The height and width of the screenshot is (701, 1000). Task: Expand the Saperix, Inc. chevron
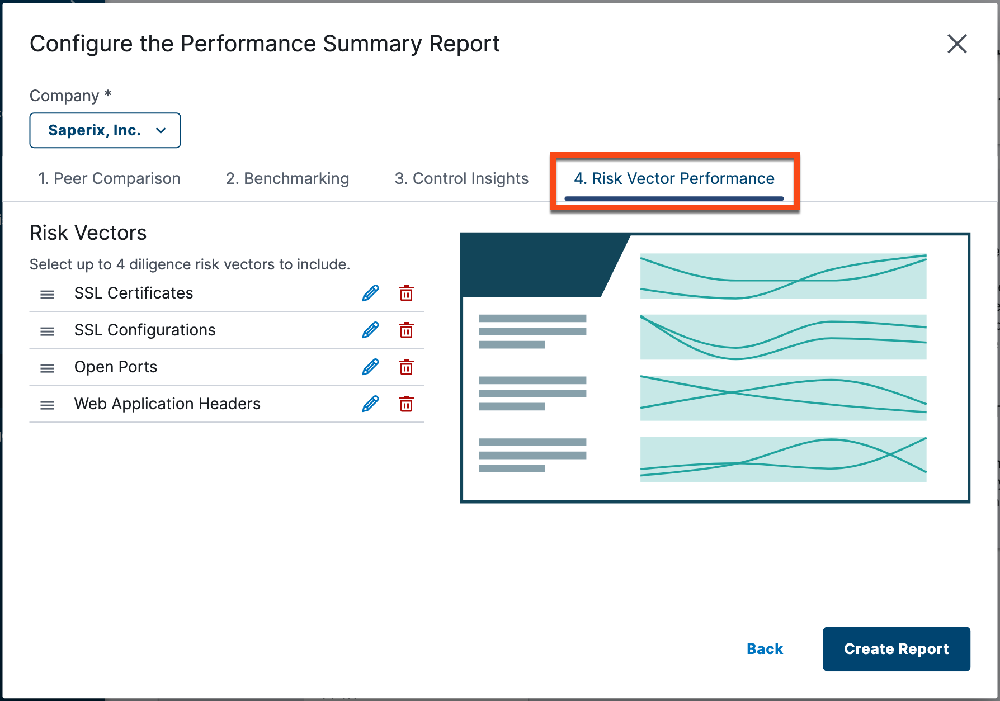point(161,130)
